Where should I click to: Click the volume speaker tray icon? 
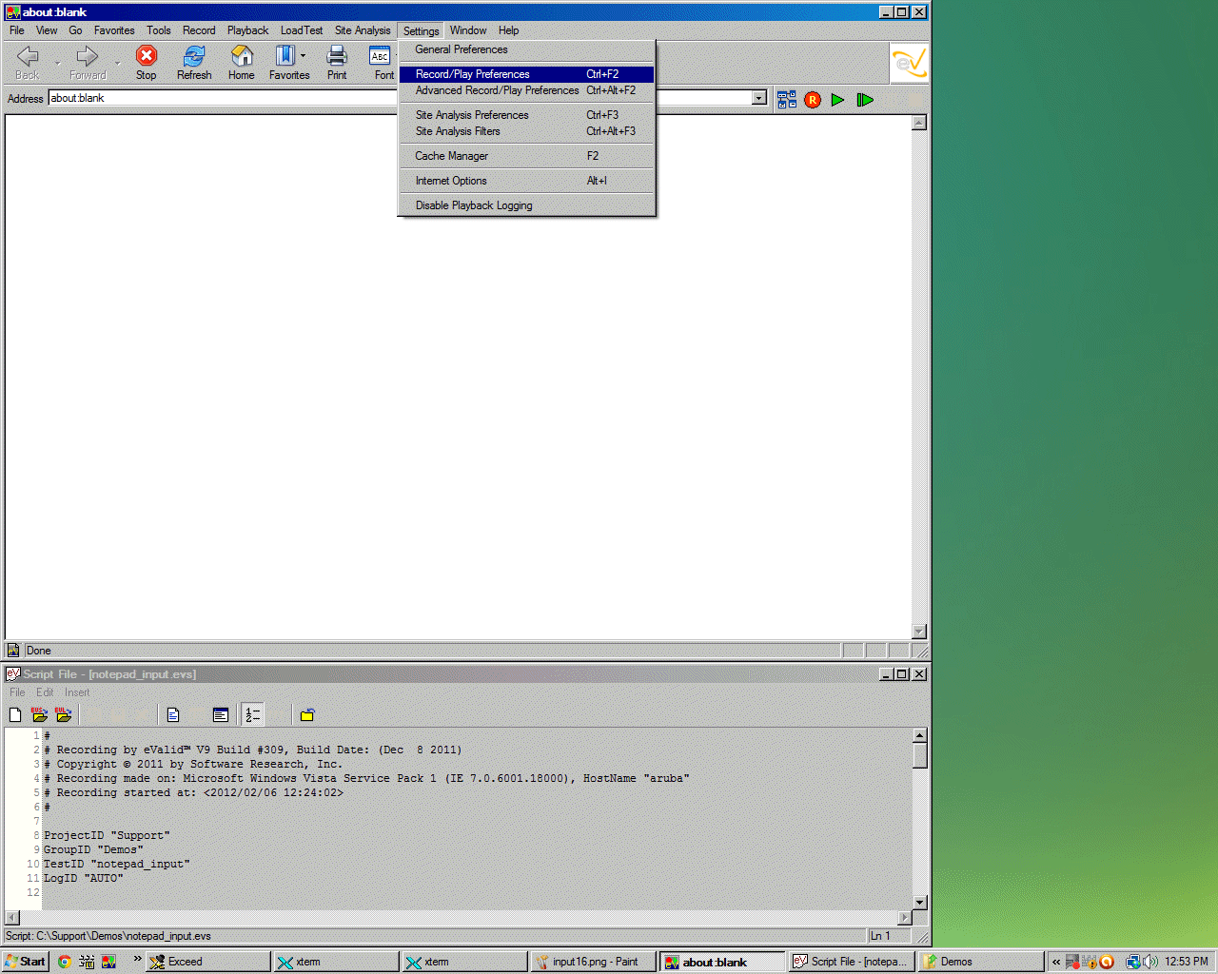click(x=1150, y=962)
